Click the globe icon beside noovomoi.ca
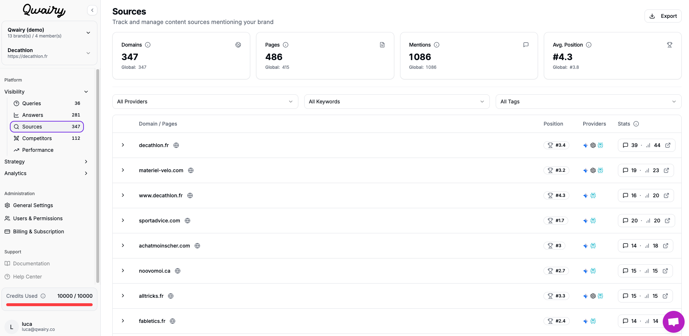The height and width of the screenshot is (336, 689). pos(178,271)
